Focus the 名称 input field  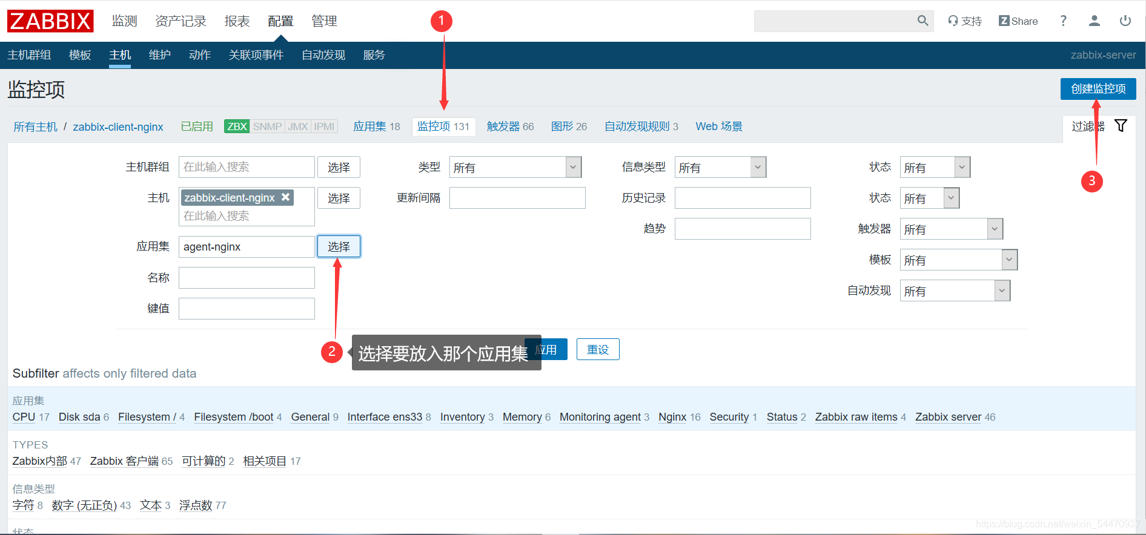pyautogui.click(x=247, y=278)
